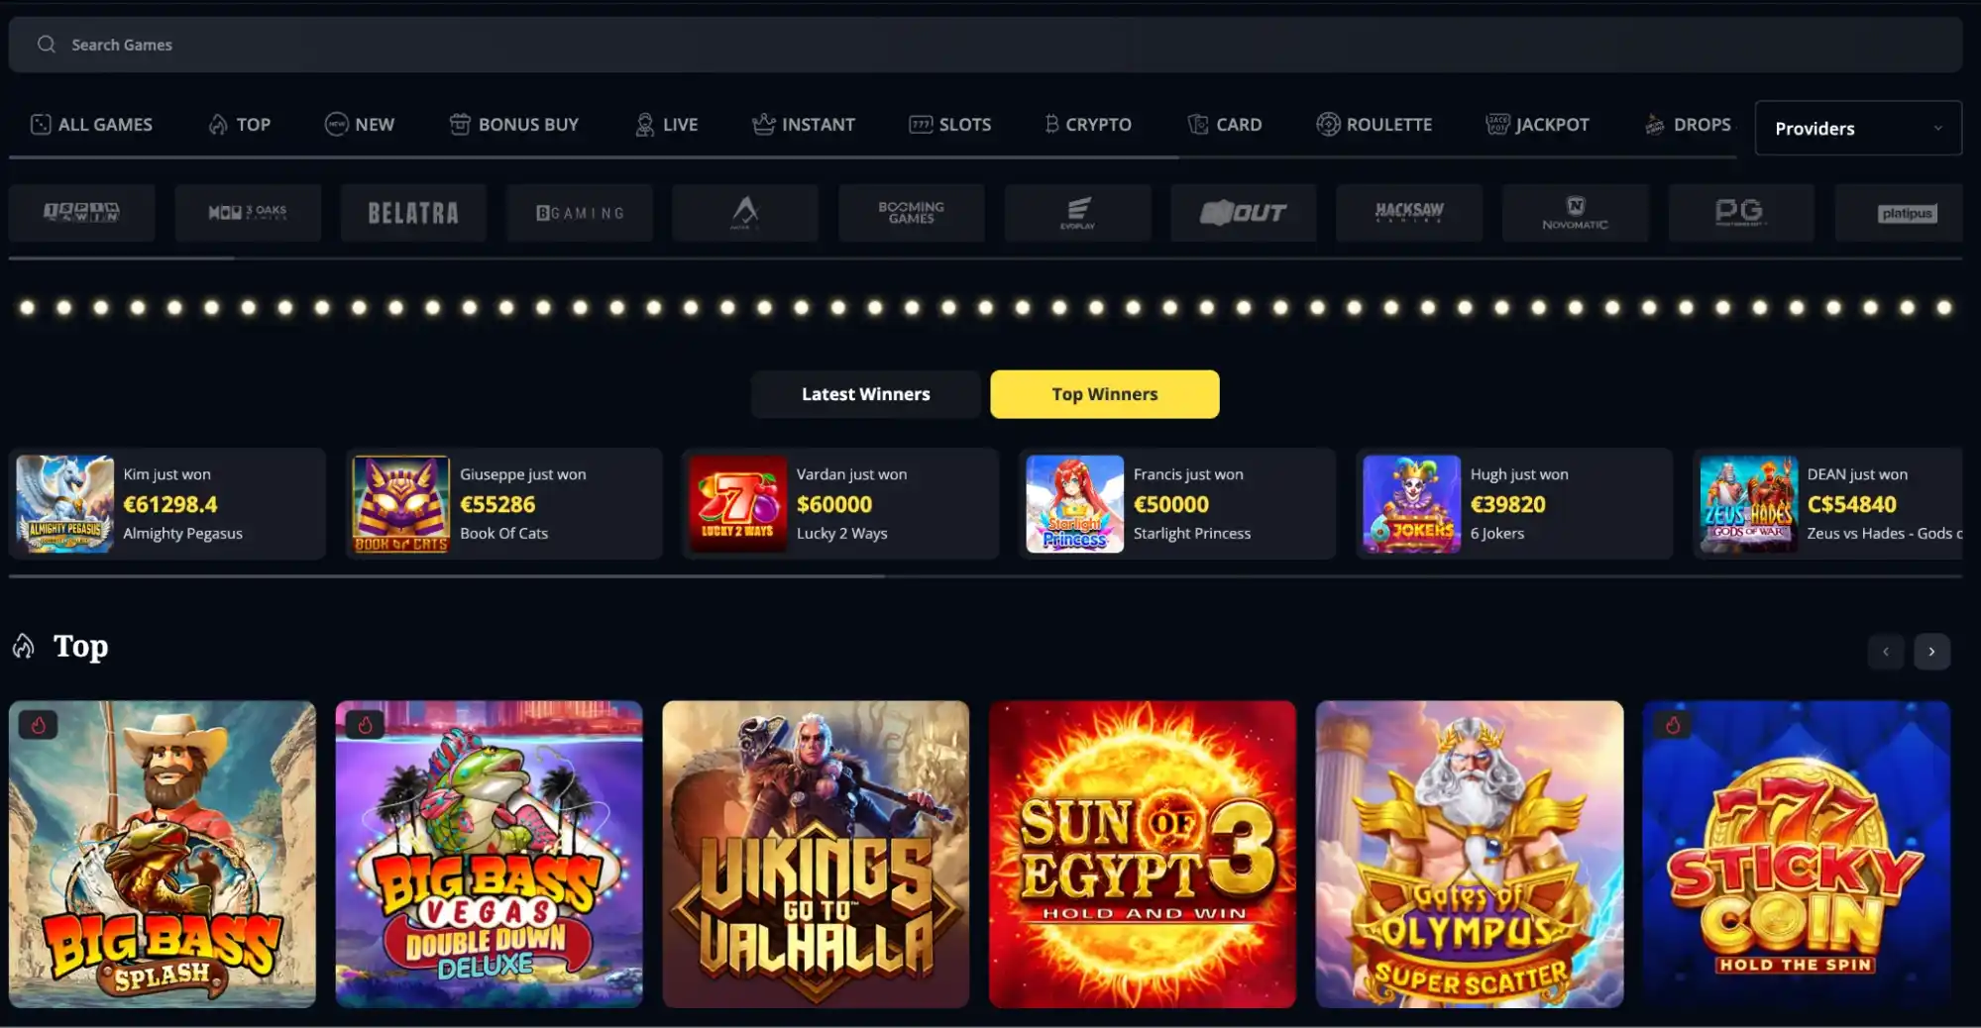Select the Booming Games provider logo
Screen dimensions: 1981x1028
tap(912, 213)
